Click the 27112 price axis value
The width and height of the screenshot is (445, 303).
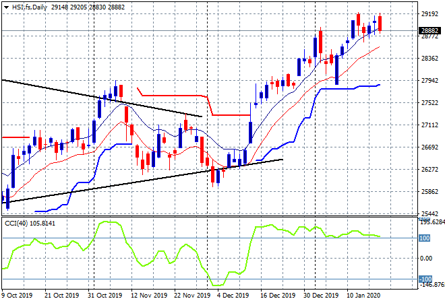tap(429, 125)
